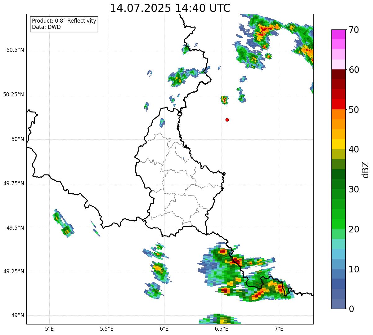
Task: Click the latitude label 50.5°N
Action: coord(15,50)
